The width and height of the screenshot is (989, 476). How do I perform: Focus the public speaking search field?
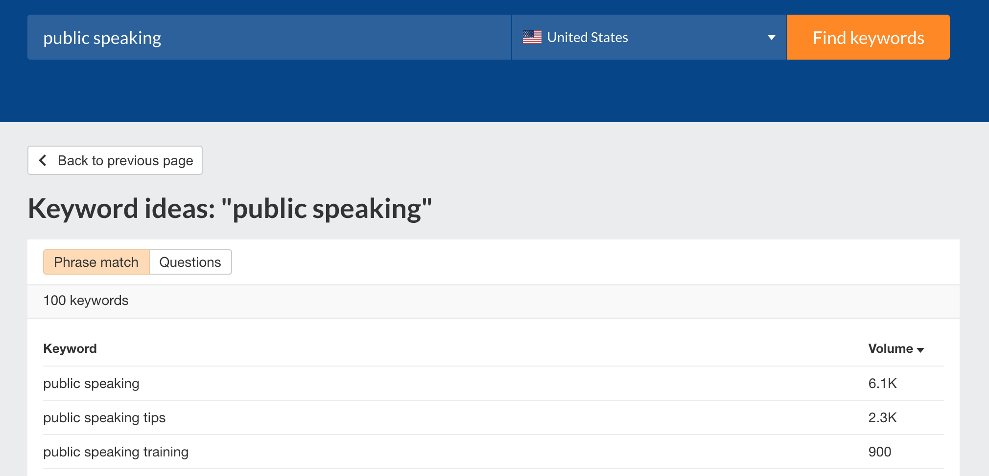[269, 37]
